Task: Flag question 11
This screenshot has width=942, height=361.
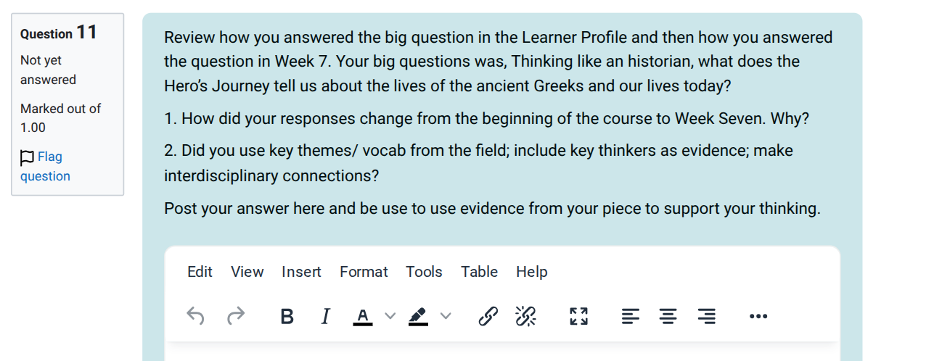Action: (x=45, y=166)
